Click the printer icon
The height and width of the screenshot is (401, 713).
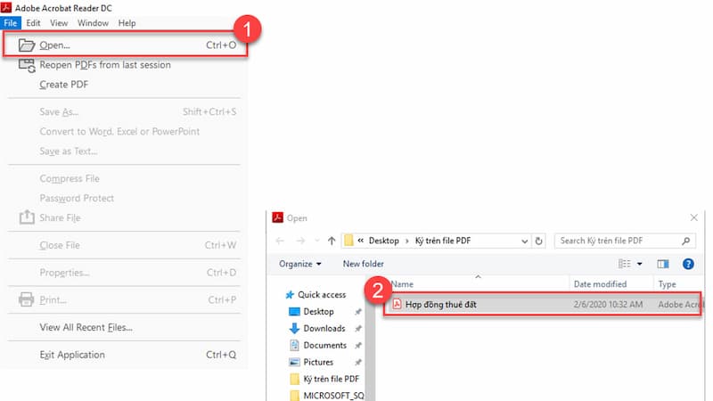tap(27, 299)
